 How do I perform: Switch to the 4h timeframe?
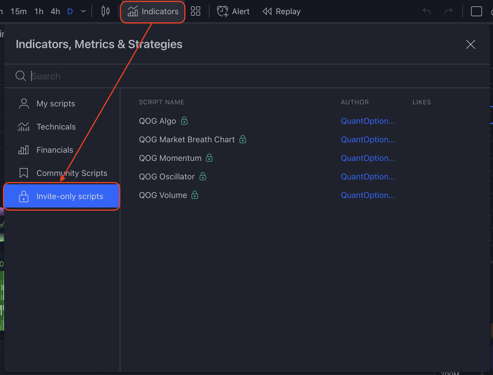[55, 12]
